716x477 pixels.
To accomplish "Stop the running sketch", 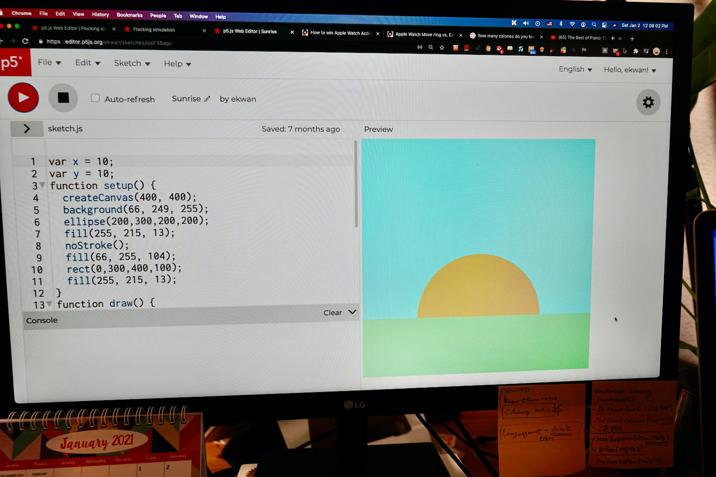I will [x=63, y=98].
